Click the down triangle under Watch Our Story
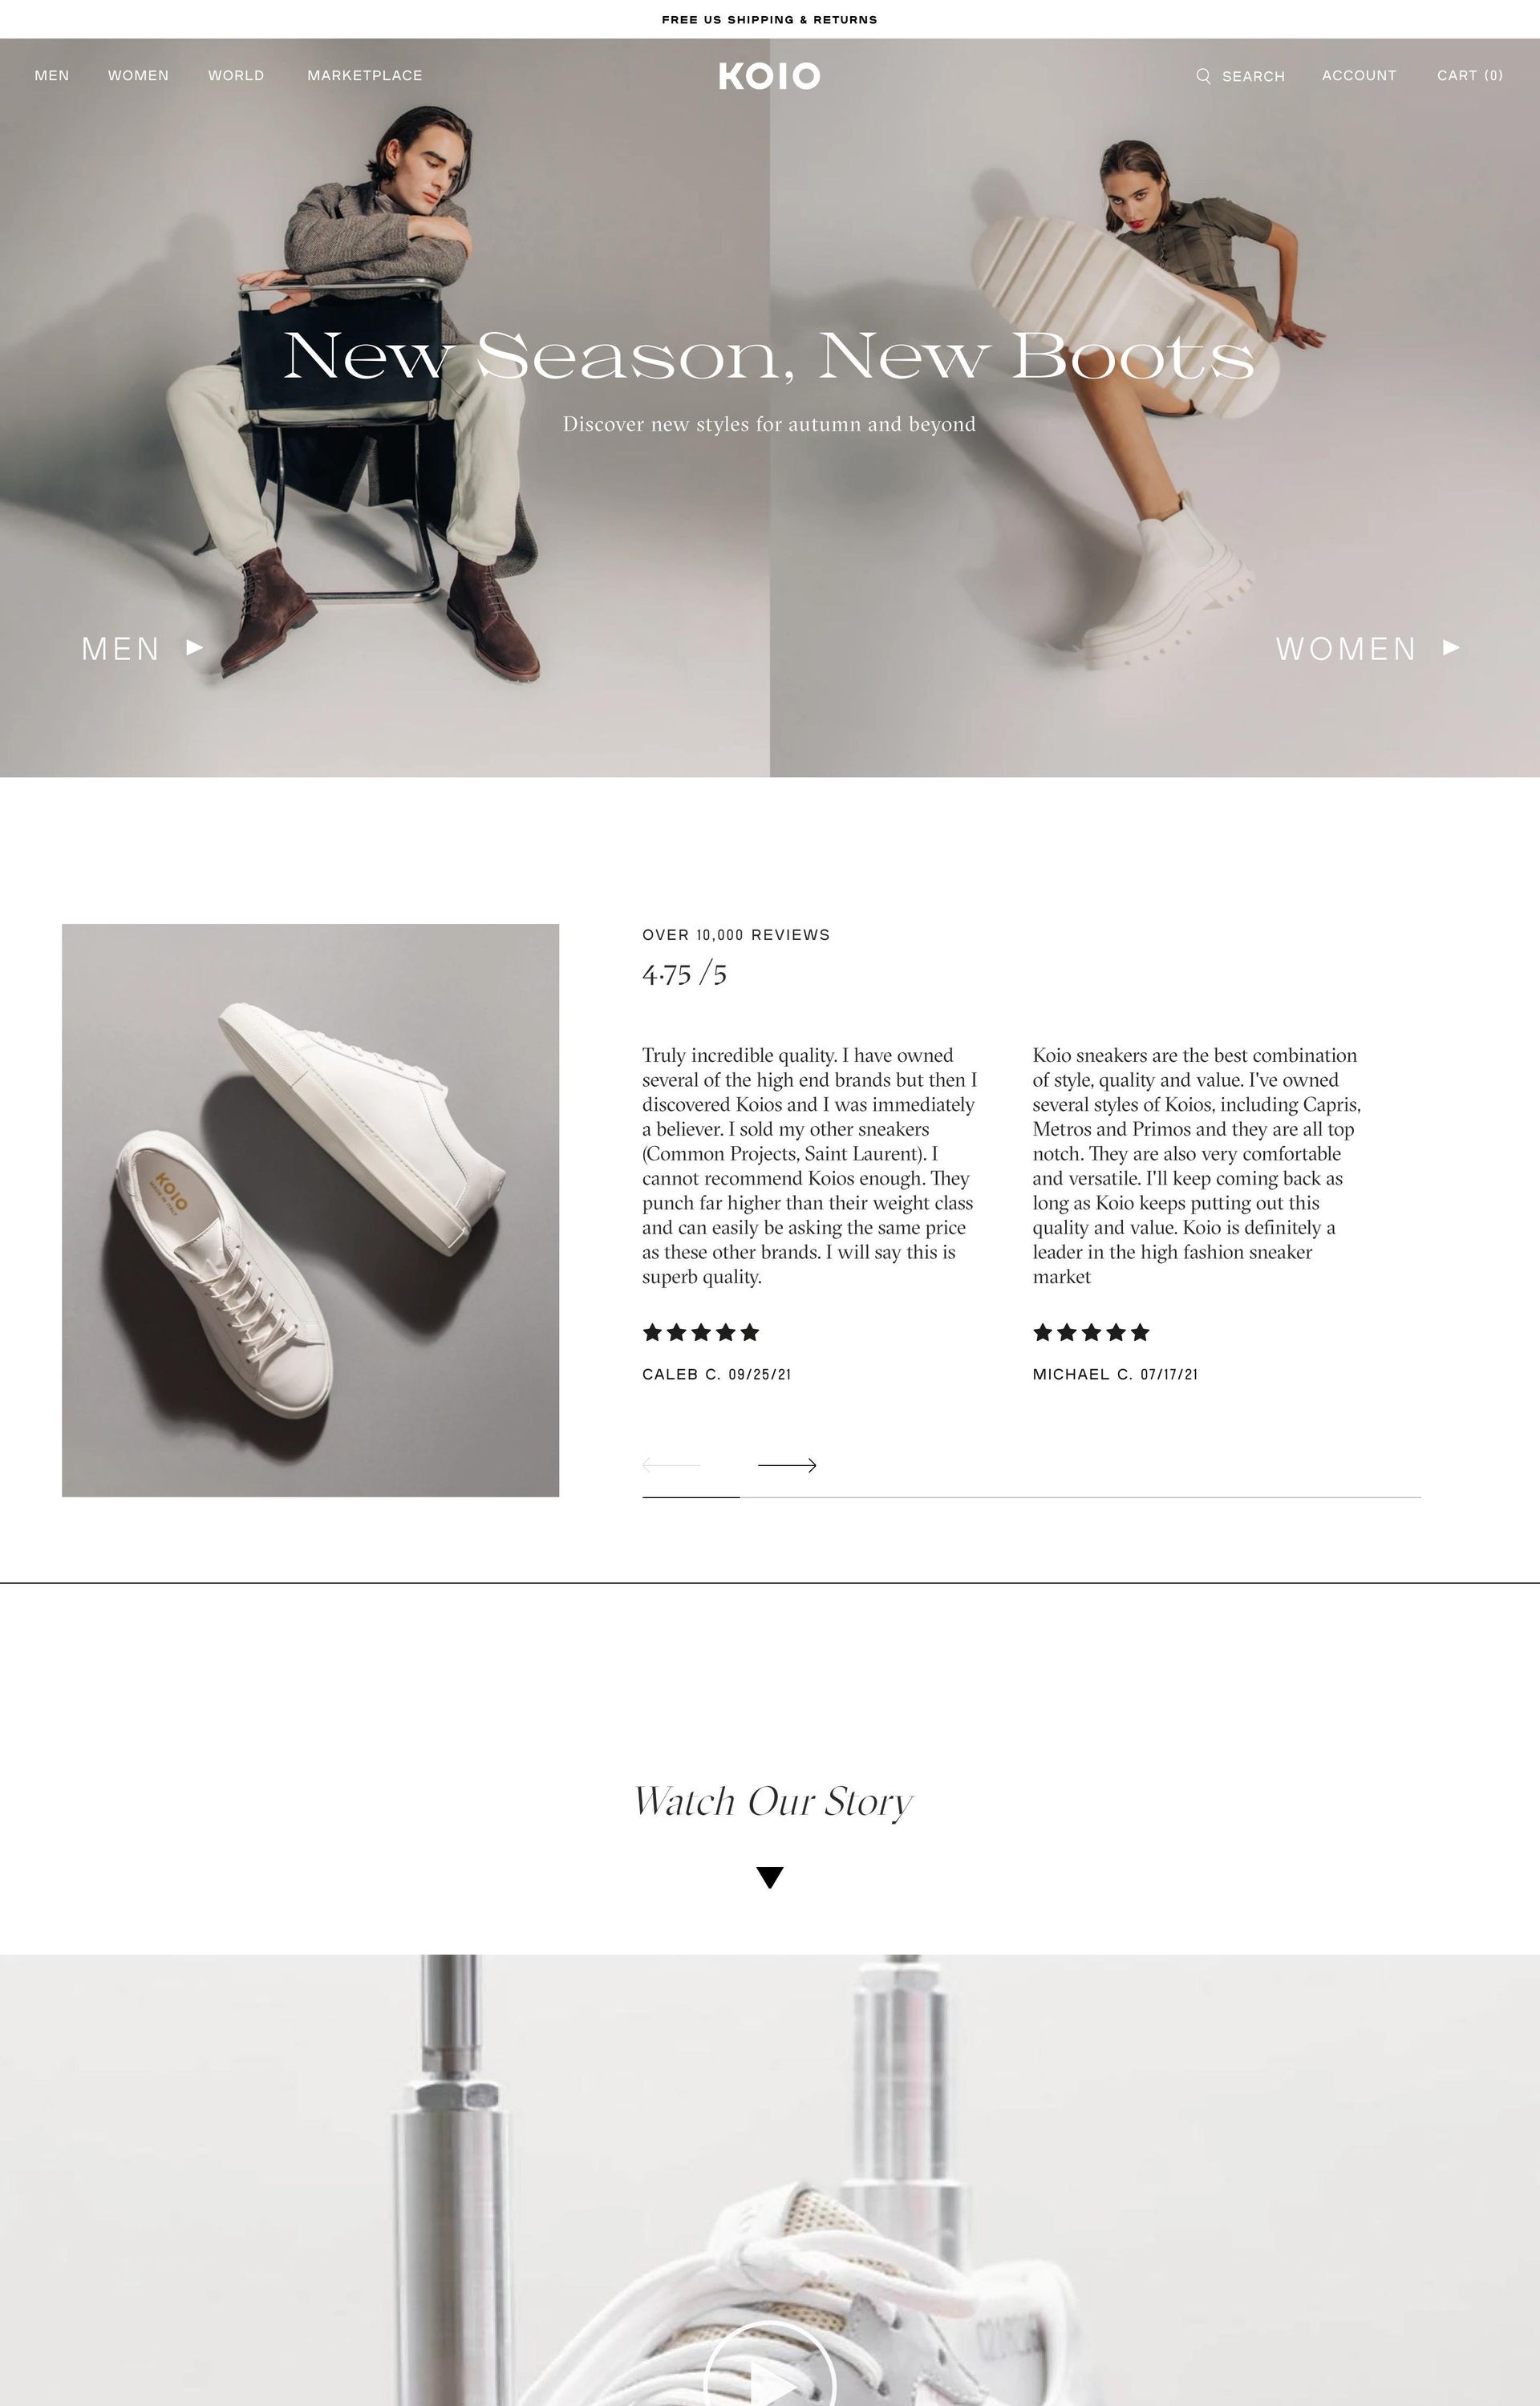Screen dimensions: 1540x2406 769,1877
